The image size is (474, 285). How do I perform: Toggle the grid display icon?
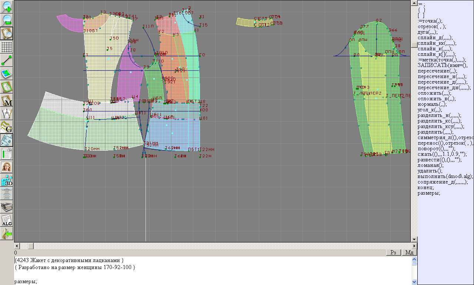click(x=7, y=47)
